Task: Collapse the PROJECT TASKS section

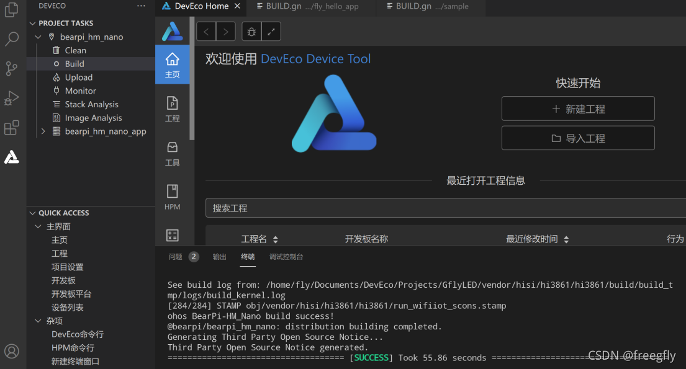Action: click(x=32, y=23)
